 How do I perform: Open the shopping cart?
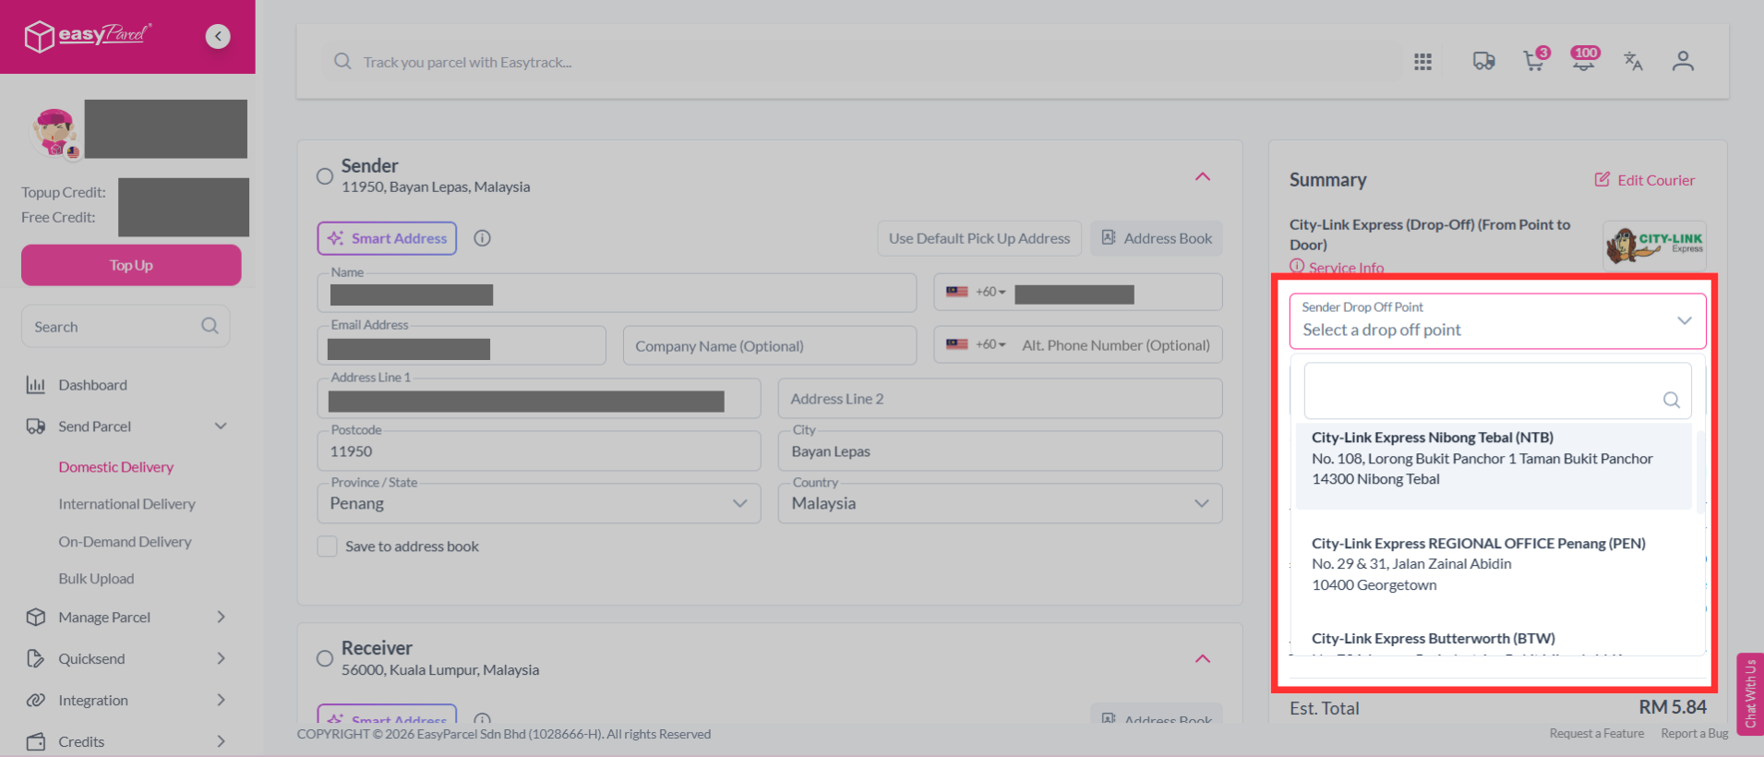tap(1535, 60)
